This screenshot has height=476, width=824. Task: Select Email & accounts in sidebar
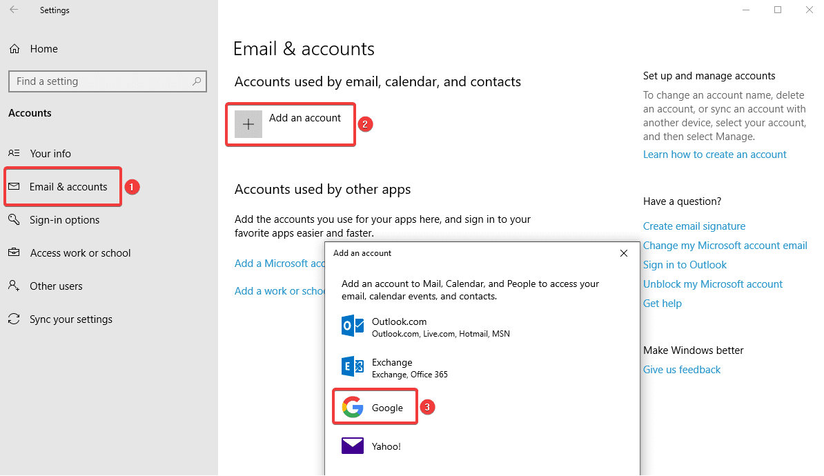pos(68,187)
